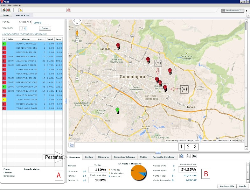The width and height of the screenshot is (250, 190).
Task: Collapse the left panel using splitter arrow
Action: coord(65,101)
